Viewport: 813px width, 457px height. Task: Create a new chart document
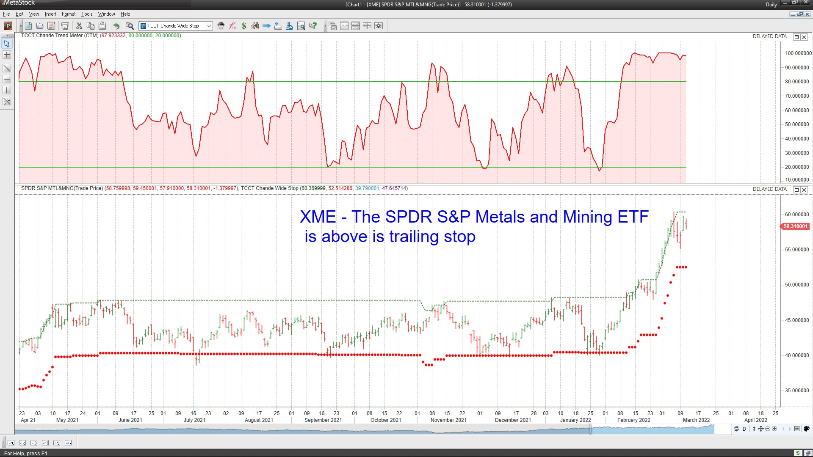(x=28, y=26)
